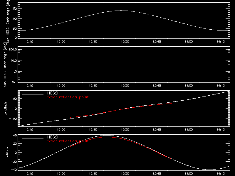Viewport: 235px width, 176px height.
Task: Click tick label 20 on Latitude plot
Action: click(x=15, y=144)
